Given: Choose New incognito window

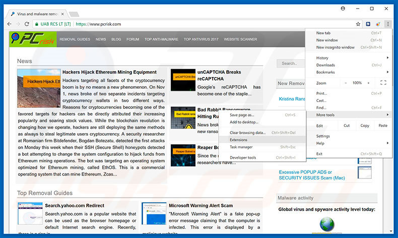Looking at the screenshot, I should click(335, 47).
